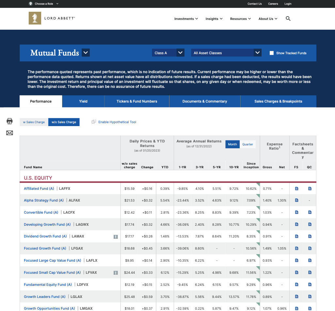Click Enable Hypothetical Tool link
335x311 pixels.
(x=117, y=122)
